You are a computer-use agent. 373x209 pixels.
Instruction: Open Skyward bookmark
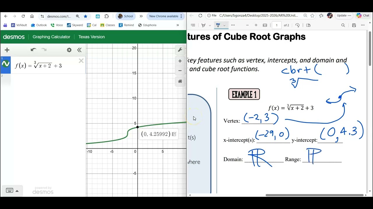(75, 25)
